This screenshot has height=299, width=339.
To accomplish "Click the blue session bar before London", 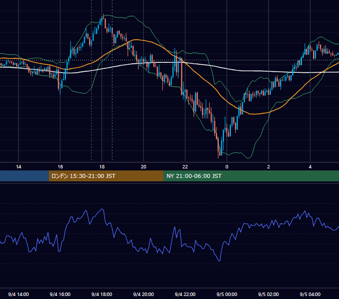I will click(24, 176).
